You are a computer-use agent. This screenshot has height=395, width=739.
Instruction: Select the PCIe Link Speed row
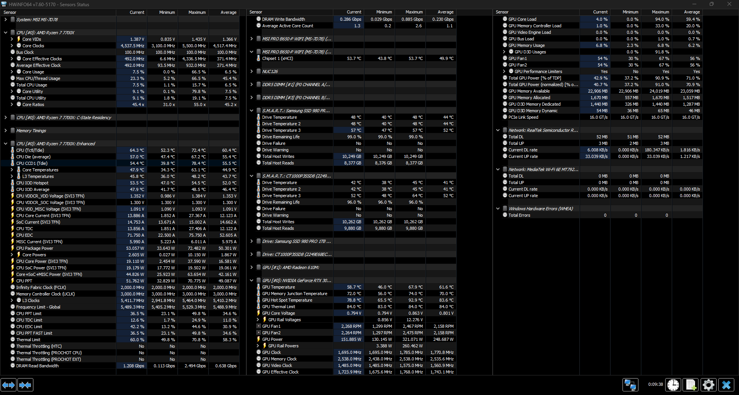[x=598, y=117]
